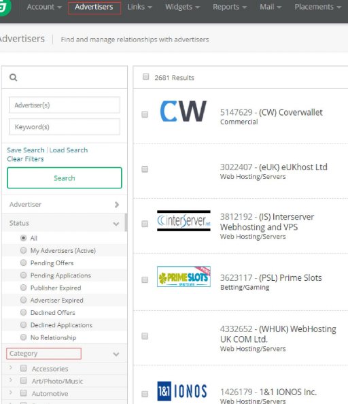Collapse the Status filter section
Screen dimensions: 348x404
pos(64,223)
